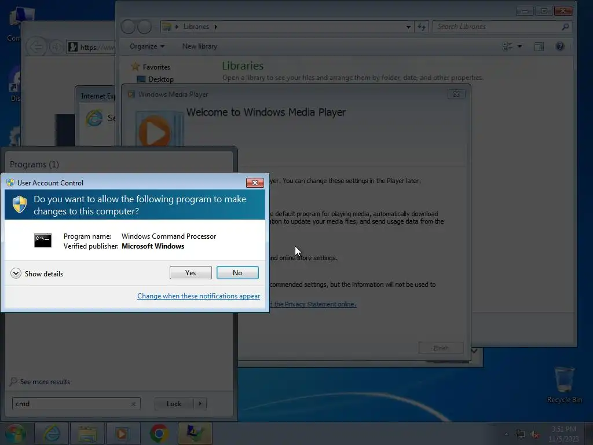The width and height of the screenshot is (593, 445).
Task: Expand Show details in UAC dialog
Action: (x=37, y=273)
